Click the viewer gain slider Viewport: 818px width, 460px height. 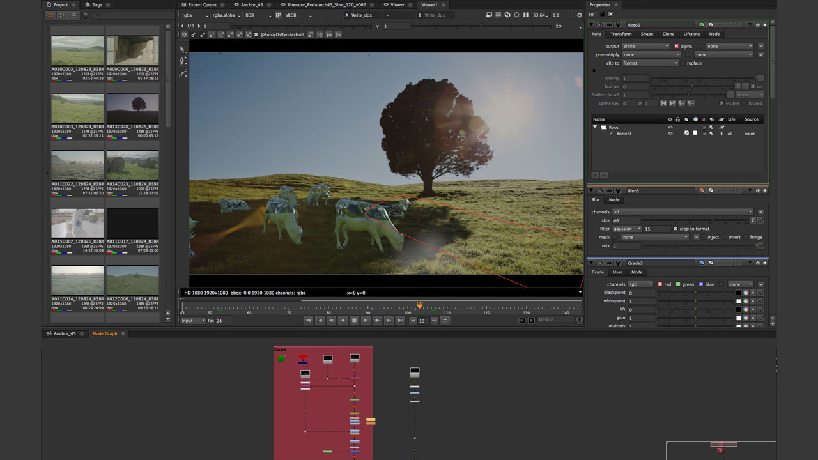301,25
